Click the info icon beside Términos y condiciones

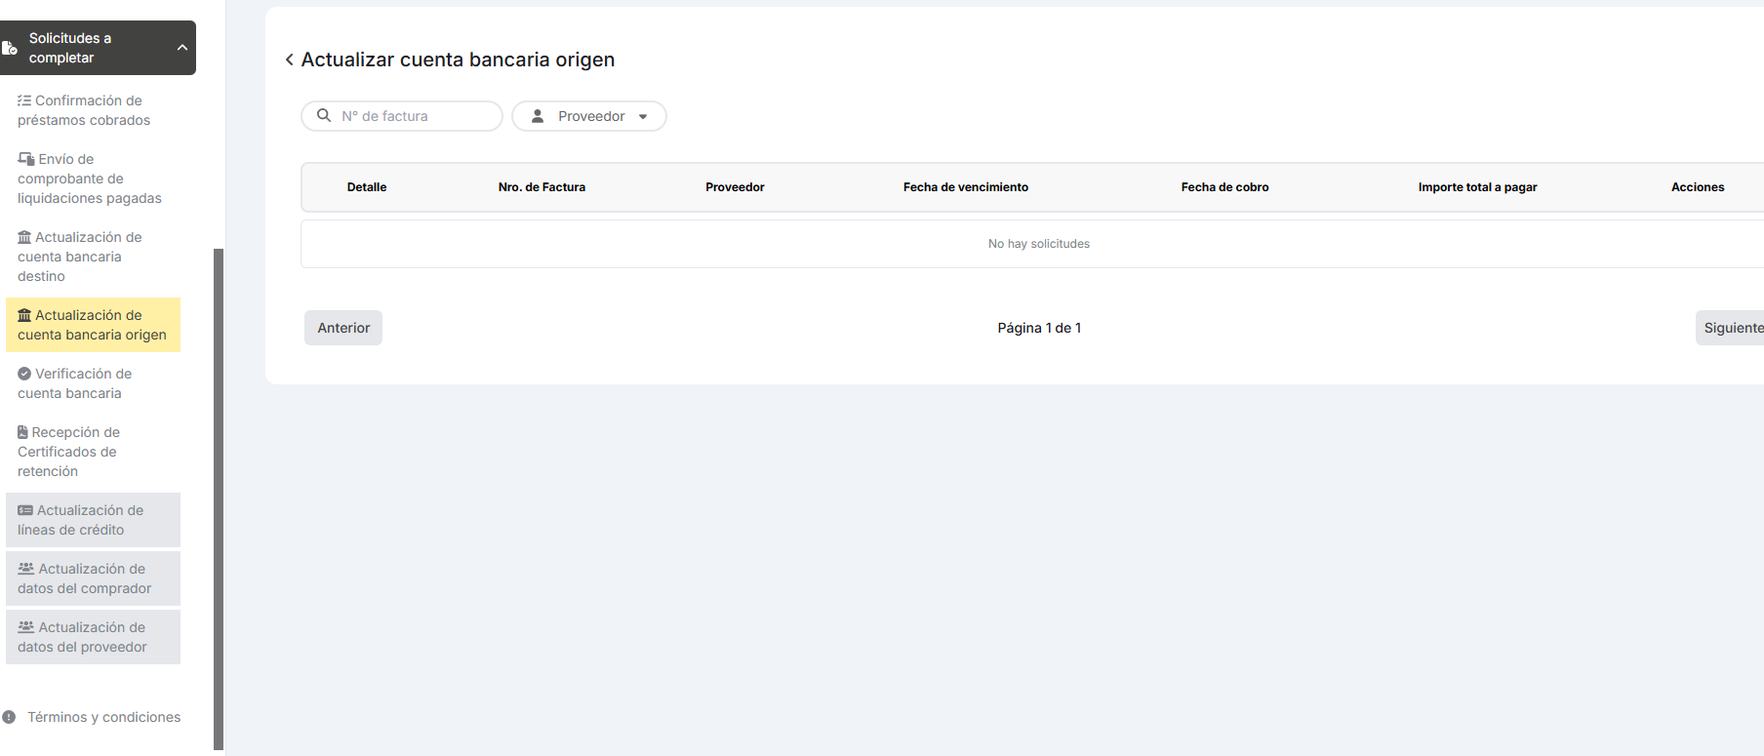tap(9, 717)
